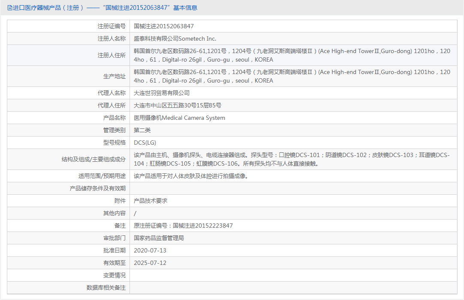The image size is (464, 300).
Task: Click the 备注 label
Action: (x=120, y=226)
